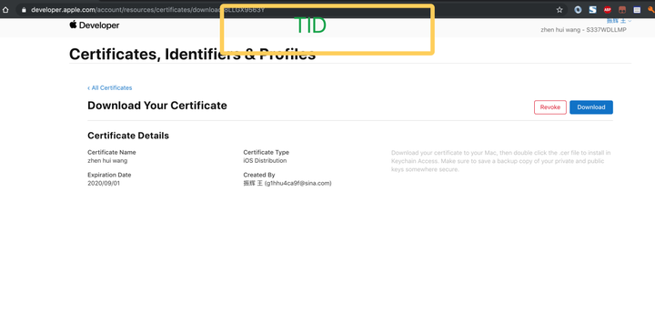
Task: Click the blue Download button
Action: [591, 107]
